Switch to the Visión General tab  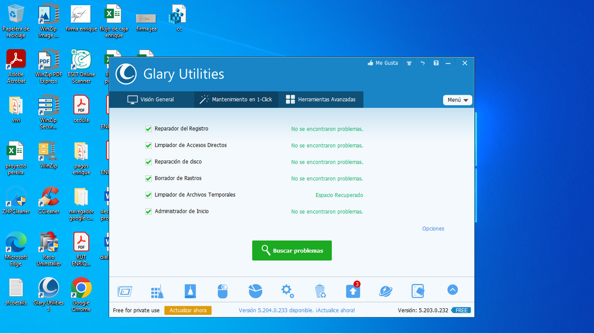point(151,100)
